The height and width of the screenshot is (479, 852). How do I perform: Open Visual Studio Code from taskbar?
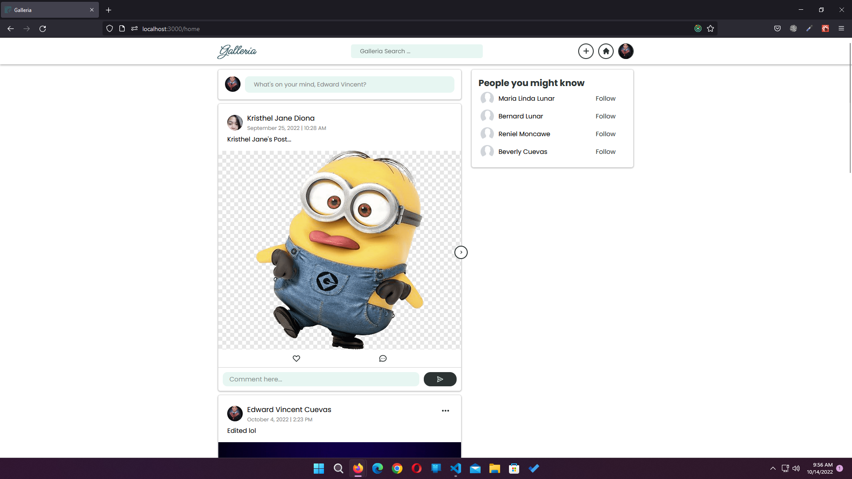(456, 468)
